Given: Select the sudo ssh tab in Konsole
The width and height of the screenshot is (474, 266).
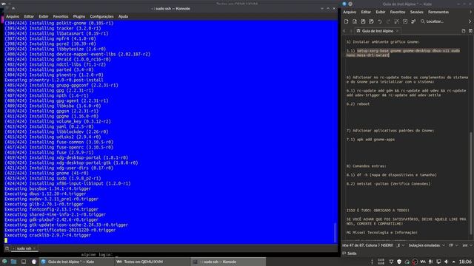Looking at the screenshot, I should pos(24,248).
